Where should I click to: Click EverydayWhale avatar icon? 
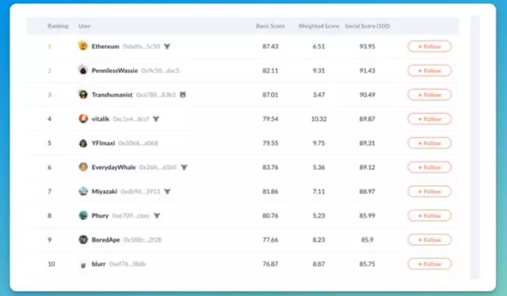coord(82,167)
